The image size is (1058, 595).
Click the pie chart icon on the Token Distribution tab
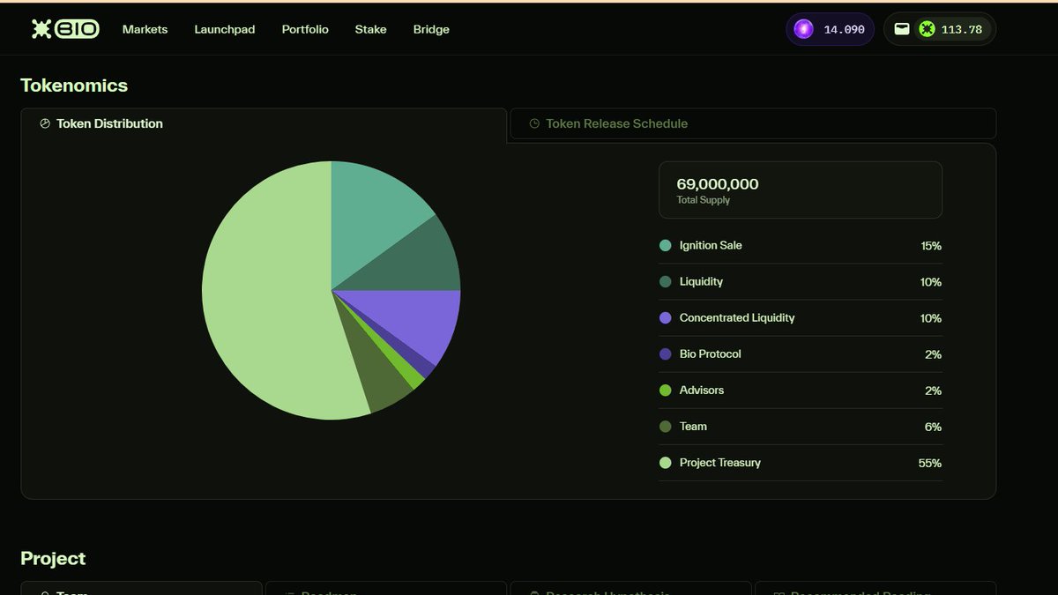coord(45,124)
